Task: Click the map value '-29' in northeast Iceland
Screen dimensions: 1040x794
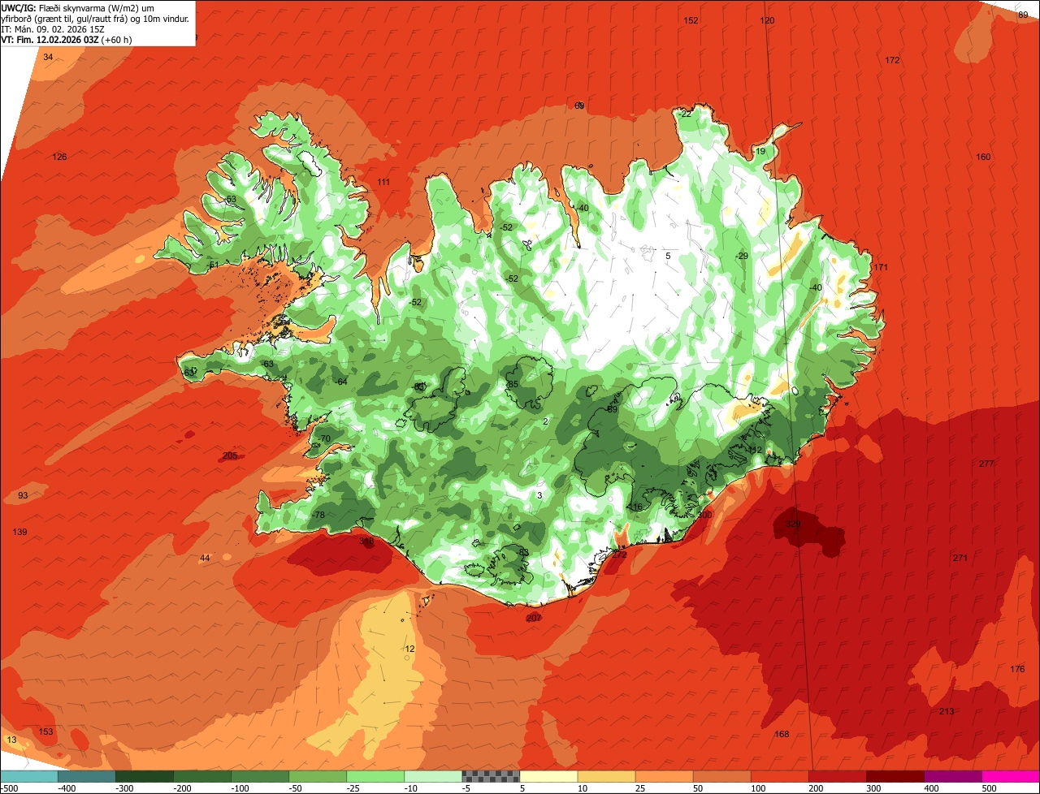Action: click(x=741, y=256)
